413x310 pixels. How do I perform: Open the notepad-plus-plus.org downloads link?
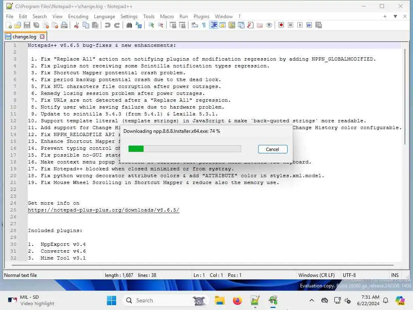click(104, 210)
